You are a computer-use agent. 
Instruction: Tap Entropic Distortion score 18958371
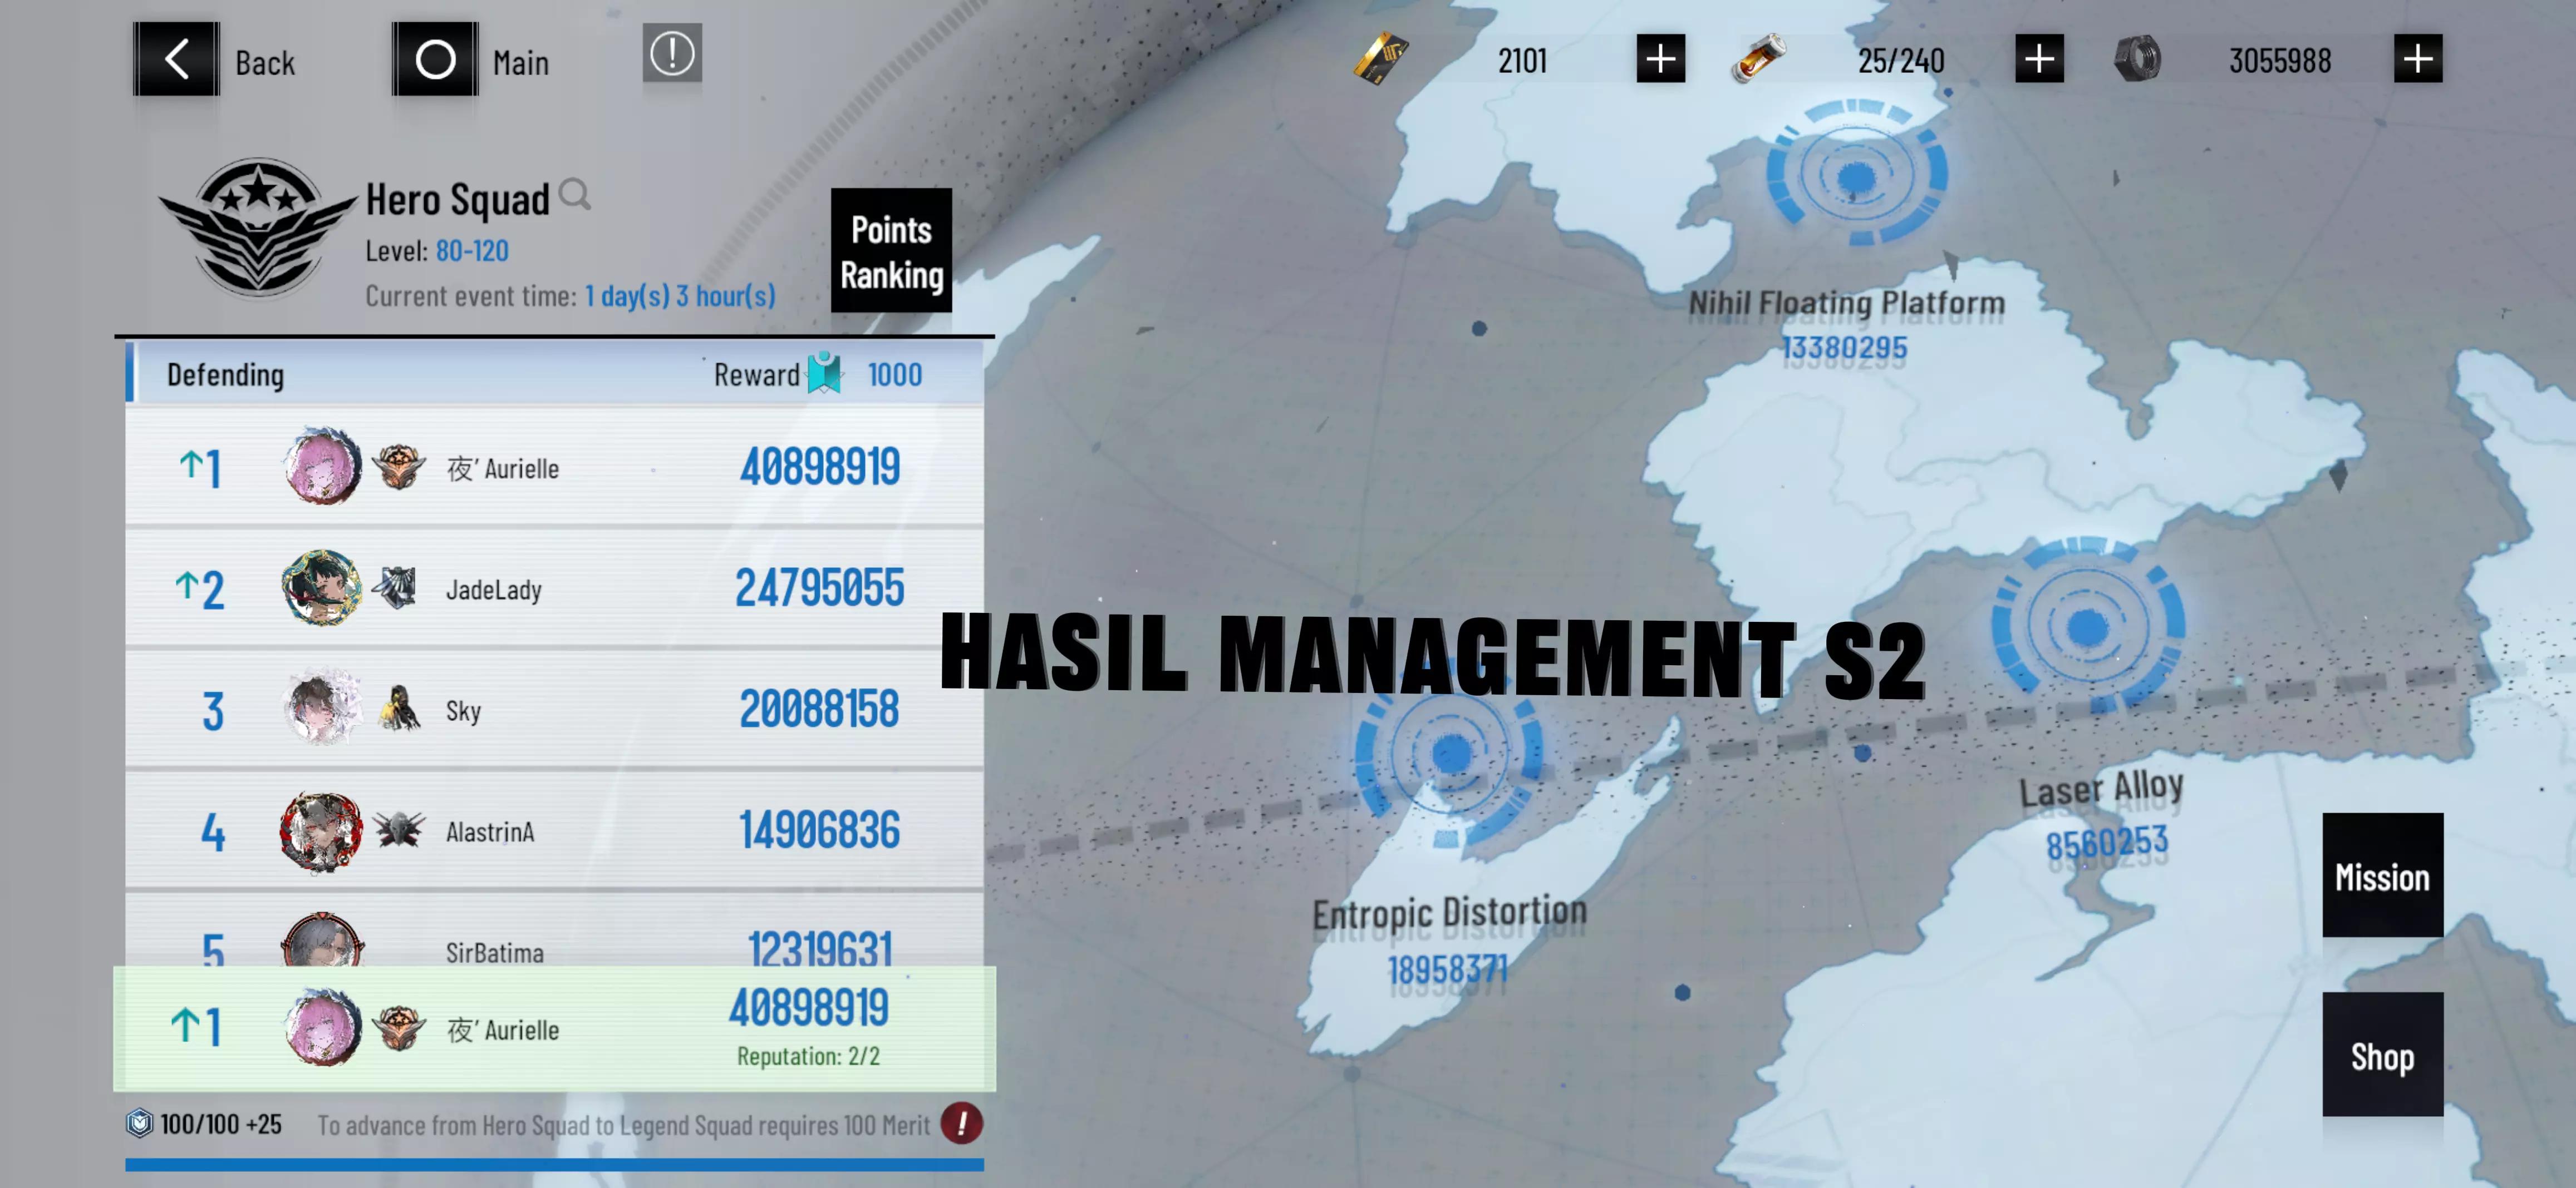[1448, 969]
